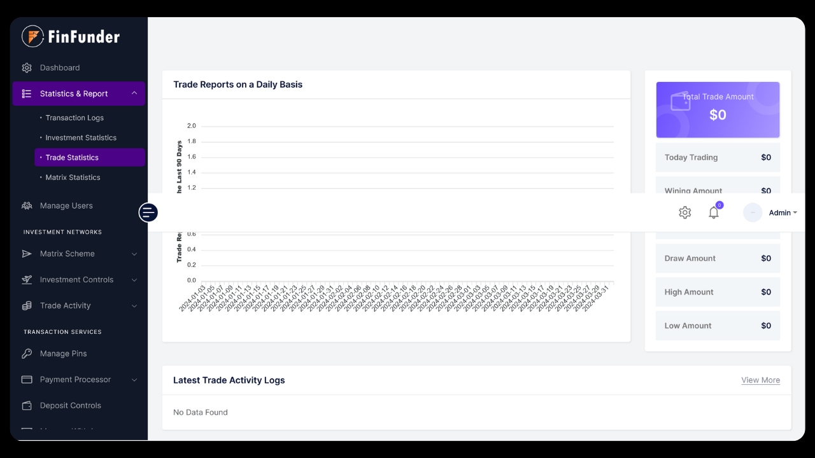Toggle the sidebar with hamburger button
Viewport: 815px width, 458px height.
click(148, 212)
